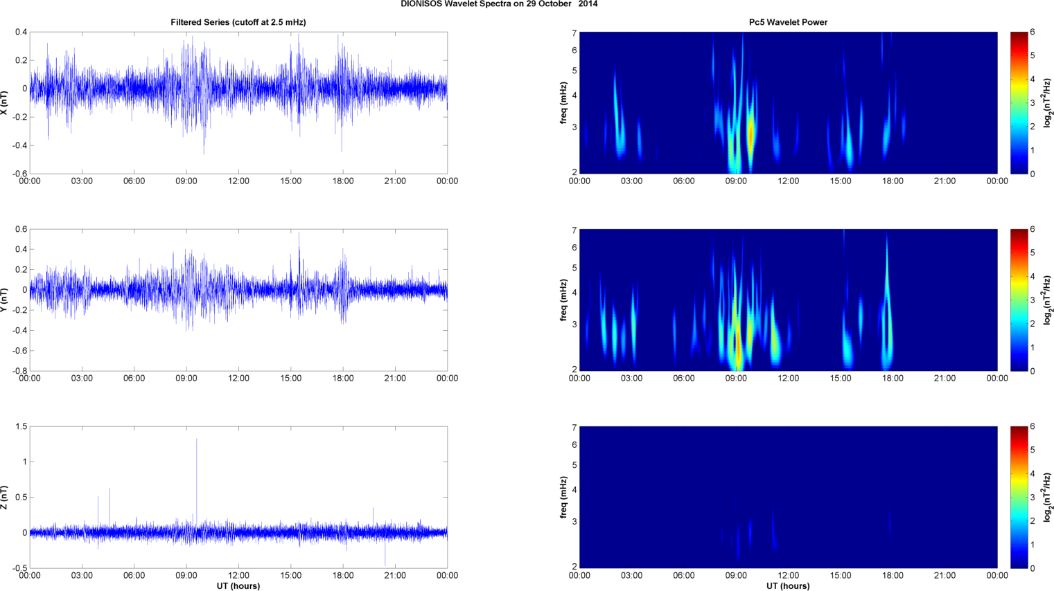The width and height of the screenshot is (1054, 591).
Task: Click the Z component wavelet power spectrogram
Action: click(x=788, y=497)
